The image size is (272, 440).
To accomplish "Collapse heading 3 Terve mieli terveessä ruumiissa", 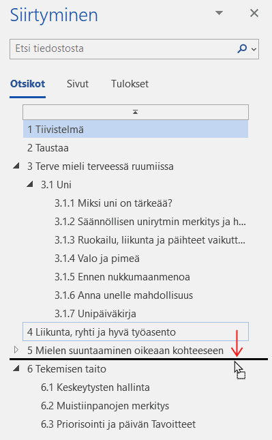I will pyautogui.click(x=16, y=166).
